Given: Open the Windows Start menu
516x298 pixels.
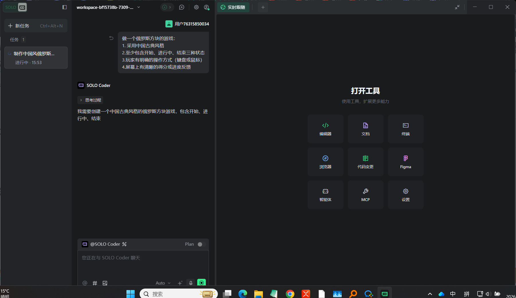Looking at the screenshot, I should click(x=130, y=294).
